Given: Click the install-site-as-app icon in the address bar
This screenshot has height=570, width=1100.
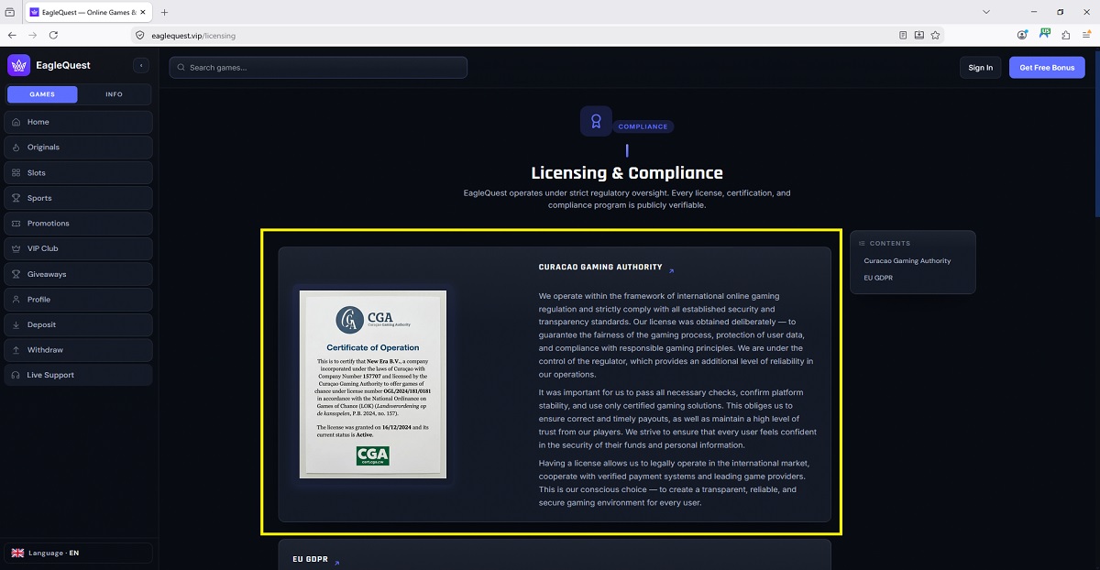Looking at the screenshot, I should [x=919, y=35].
